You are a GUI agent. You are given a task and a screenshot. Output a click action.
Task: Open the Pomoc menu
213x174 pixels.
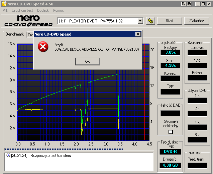pyautogui.click(x=59, y=10)
